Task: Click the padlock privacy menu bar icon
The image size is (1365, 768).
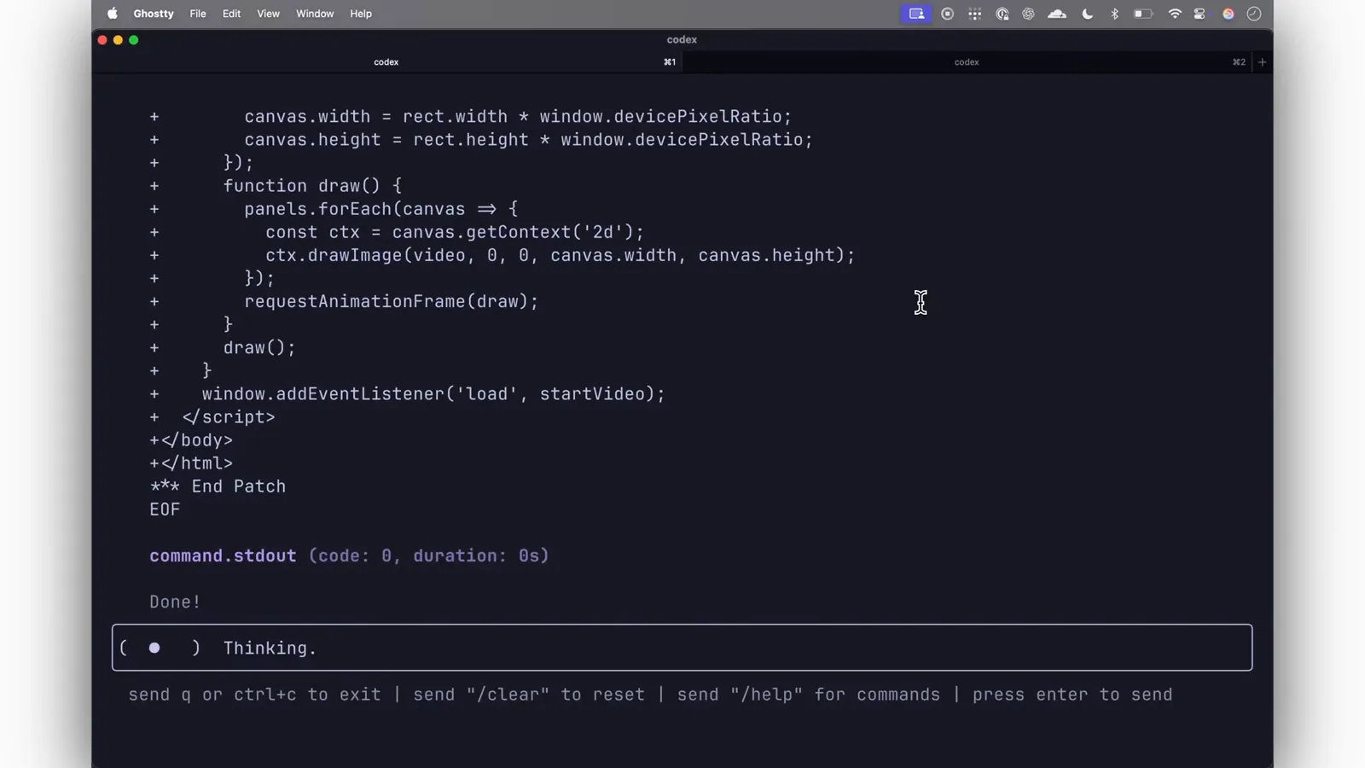Action: point(1002,14)
